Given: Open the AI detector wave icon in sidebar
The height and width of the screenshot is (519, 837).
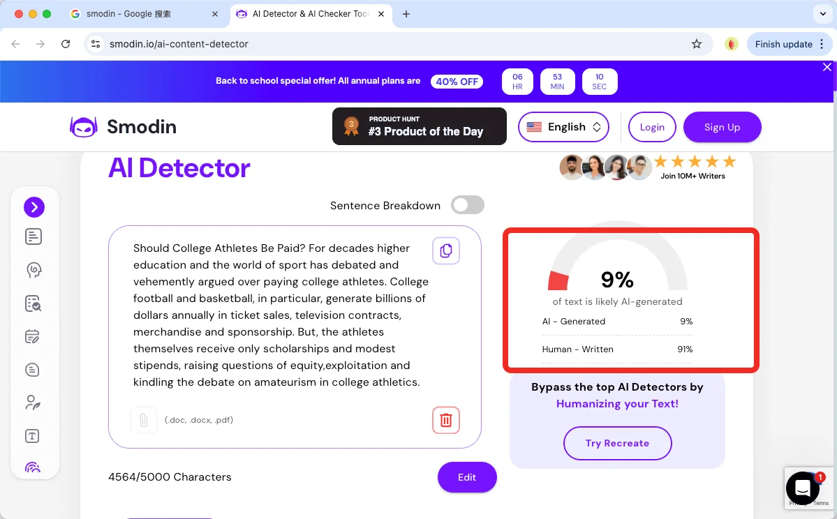Looking at the screenshot, I should click(x=33, y=467).
